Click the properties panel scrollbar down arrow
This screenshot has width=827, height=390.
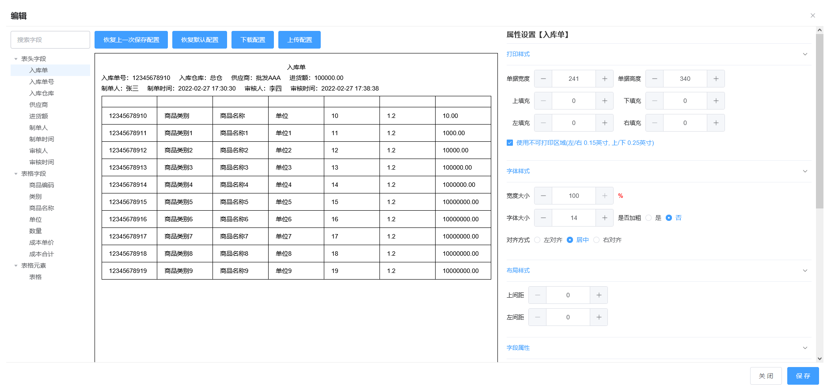[x=819, y=359]
